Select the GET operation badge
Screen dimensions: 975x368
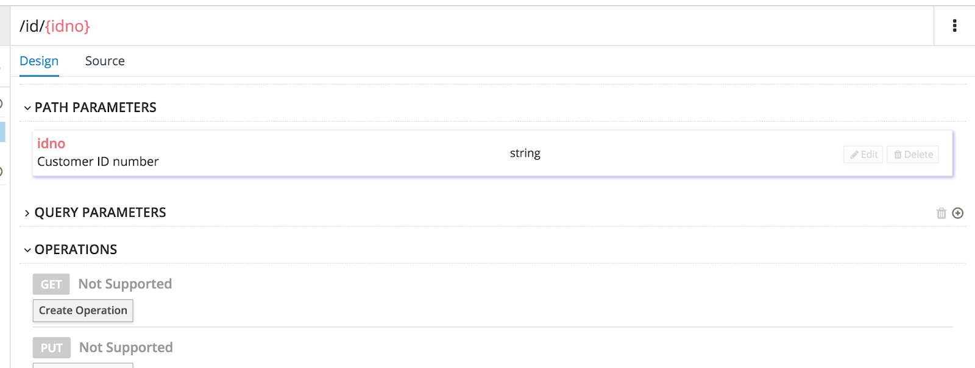tap(51, 285)
